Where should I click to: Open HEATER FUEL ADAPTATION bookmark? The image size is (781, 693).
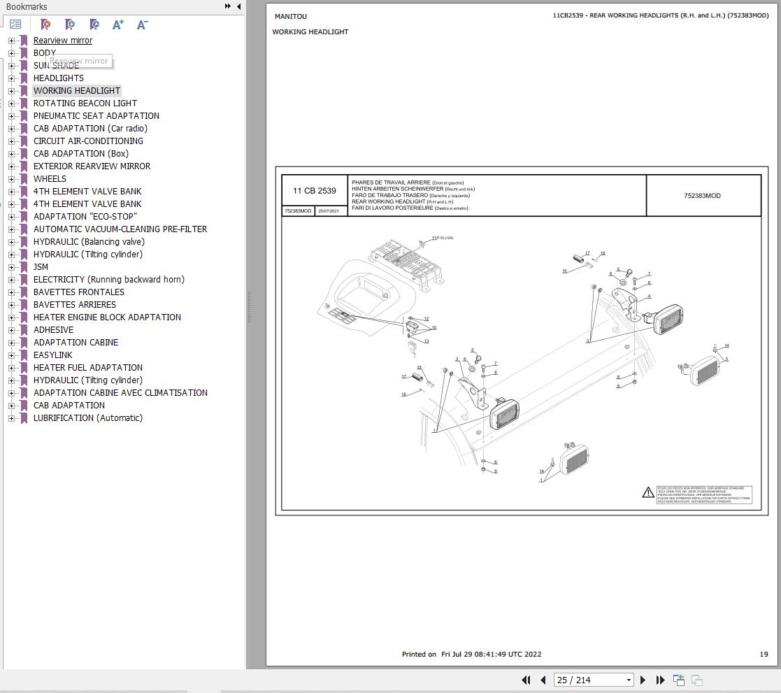coord(88,368)
